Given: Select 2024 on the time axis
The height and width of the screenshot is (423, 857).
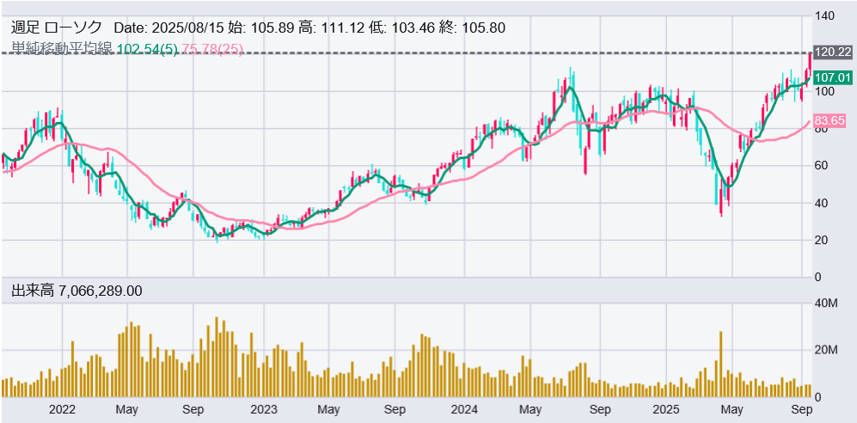Looking at the screenshot, I should 464,409.
